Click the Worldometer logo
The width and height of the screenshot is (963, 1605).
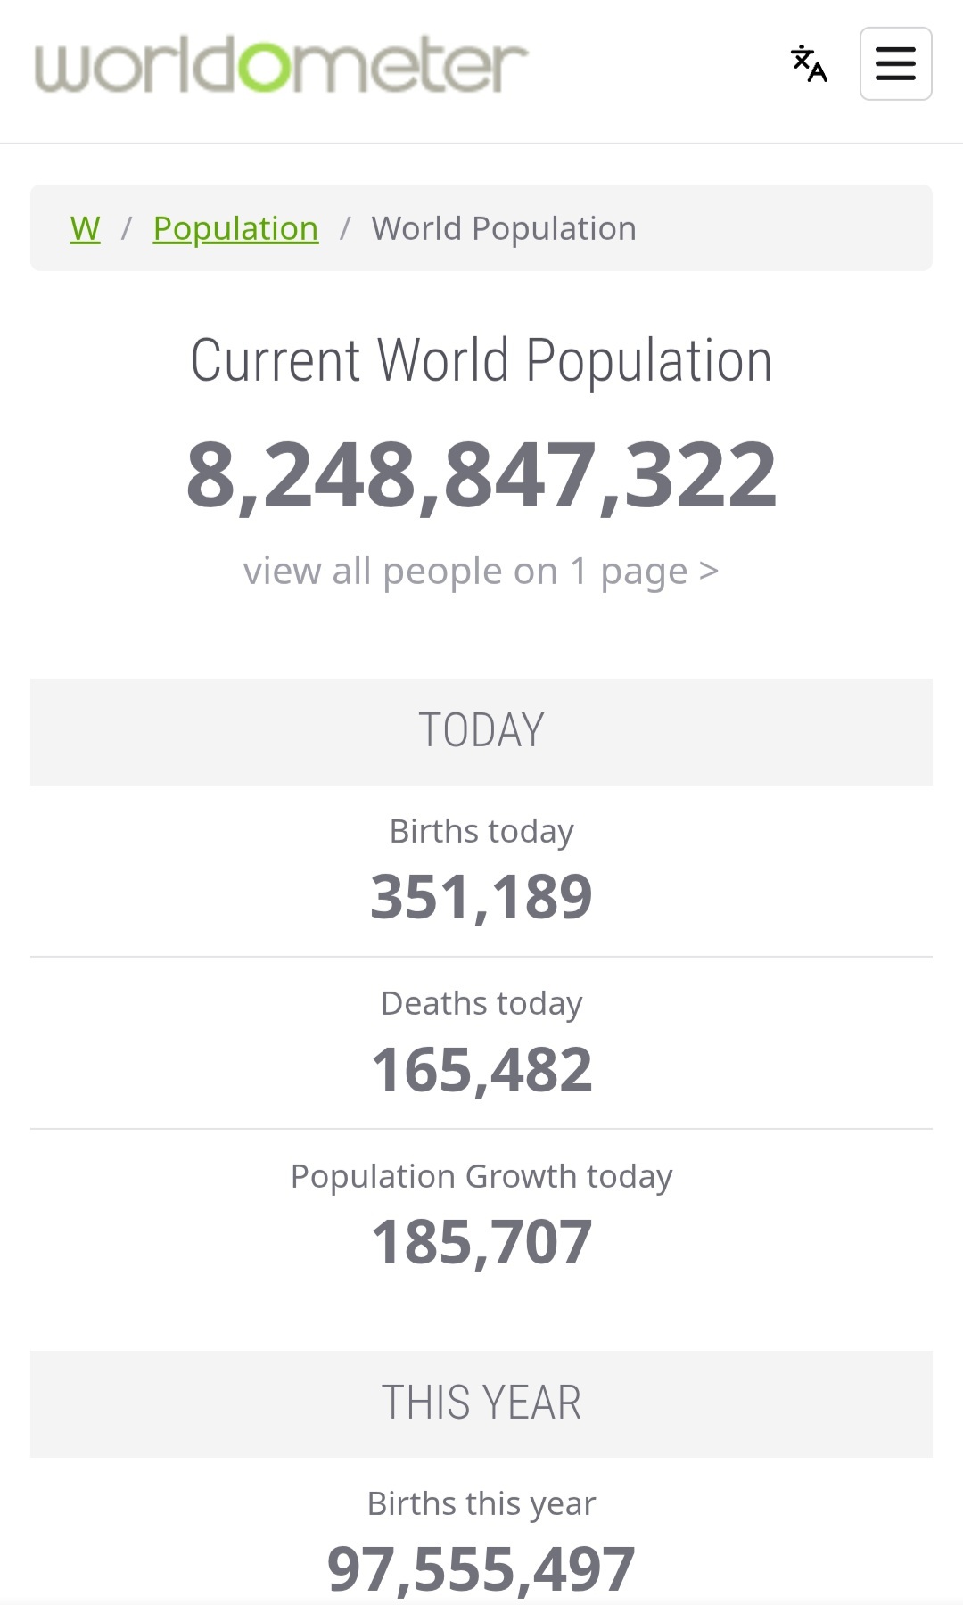tap(281, 66)
